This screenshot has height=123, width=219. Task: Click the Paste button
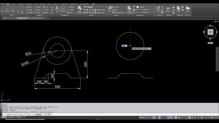pyautogui.click(x=178, y=9)
